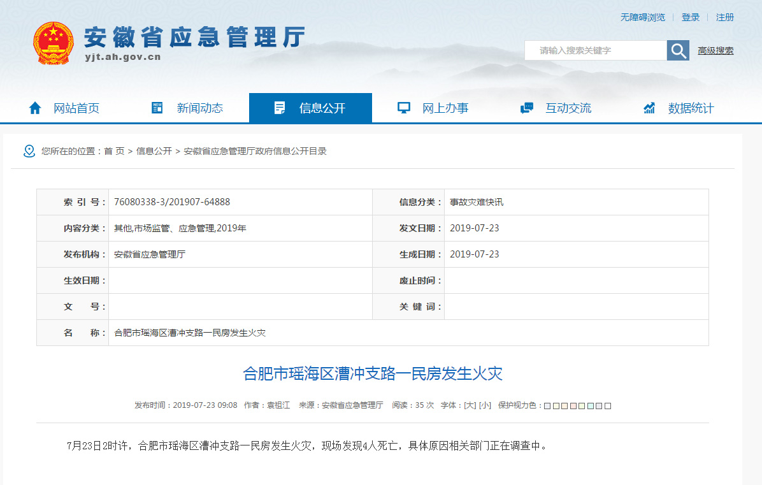Viewport: 762px width, 485px height.
Task: Select the 信息公开 tab
Action: [x=310, y=108]
